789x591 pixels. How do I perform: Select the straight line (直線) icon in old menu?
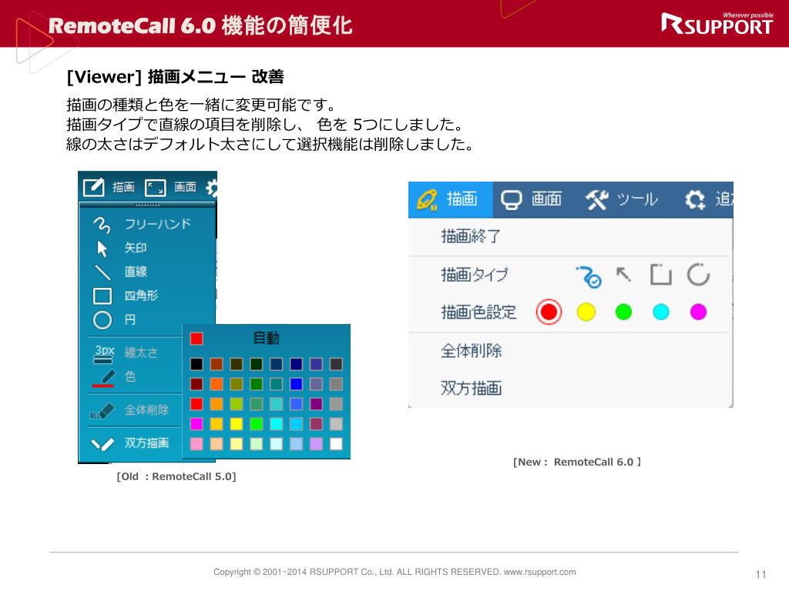tap(102, 272)
